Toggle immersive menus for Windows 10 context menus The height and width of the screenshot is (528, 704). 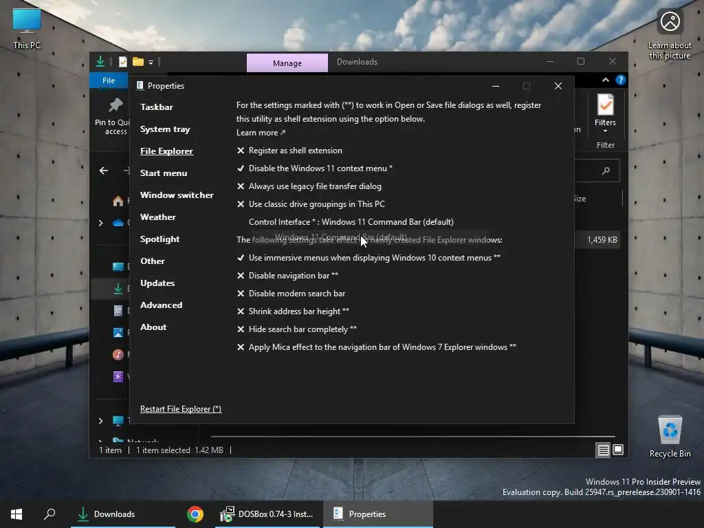click(368, 258)
